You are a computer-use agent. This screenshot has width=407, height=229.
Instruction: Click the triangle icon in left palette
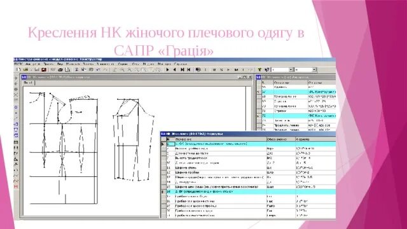click(16, 158)
